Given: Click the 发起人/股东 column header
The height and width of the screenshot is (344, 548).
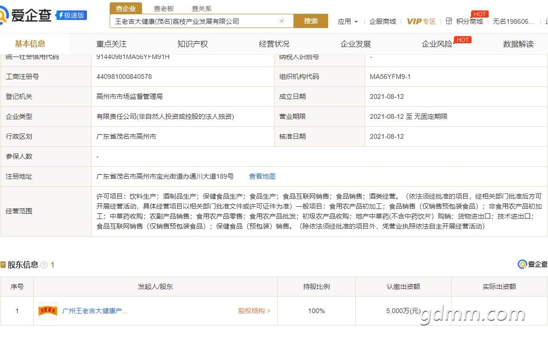Looking at the screenshot, I should (155, 287).
